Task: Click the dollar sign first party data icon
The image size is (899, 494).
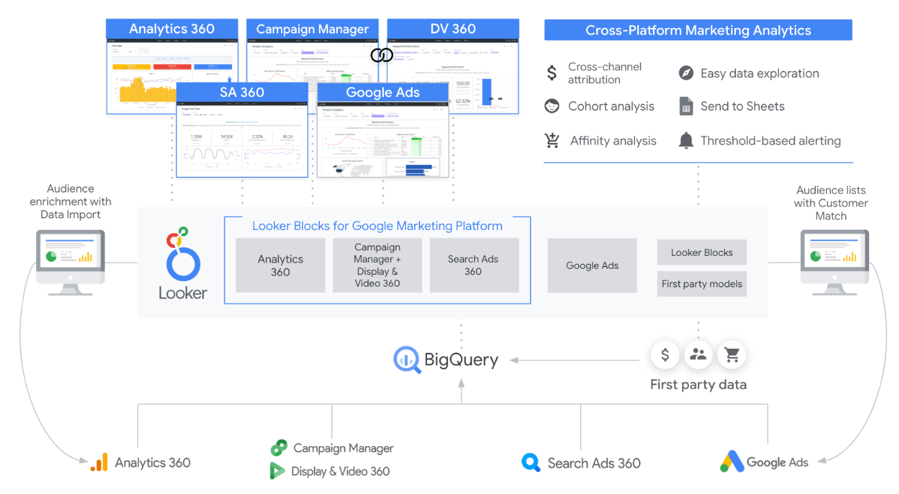Action: (x=664, y=355)
